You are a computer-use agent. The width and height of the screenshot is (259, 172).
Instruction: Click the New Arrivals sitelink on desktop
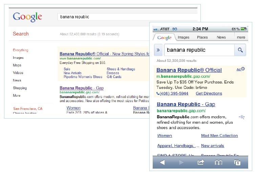[72, 73]
